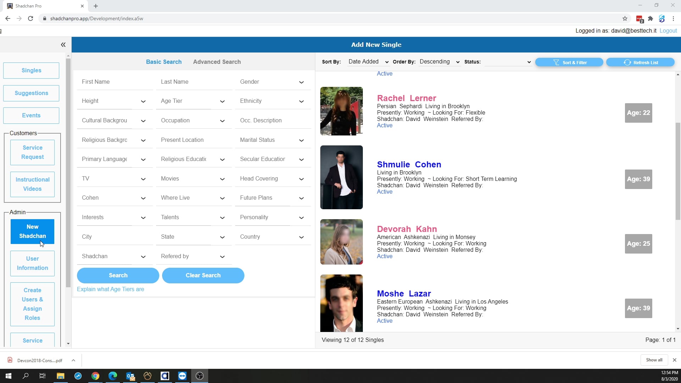Open the Sort By Date Added dropdown

pos(368,62)
